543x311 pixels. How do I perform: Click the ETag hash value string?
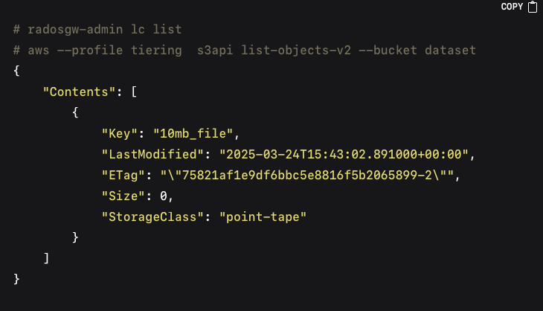coord(307,176)
